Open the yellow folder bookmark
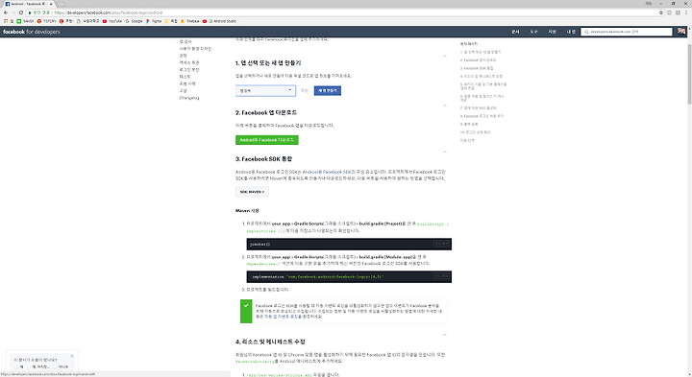This screenshot has width=692, height=377. [x=171, y=21]
